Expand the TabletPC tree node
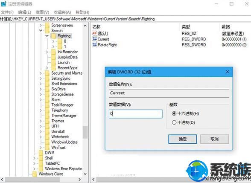Screen dimensions: 251x183 pos(34,163)
